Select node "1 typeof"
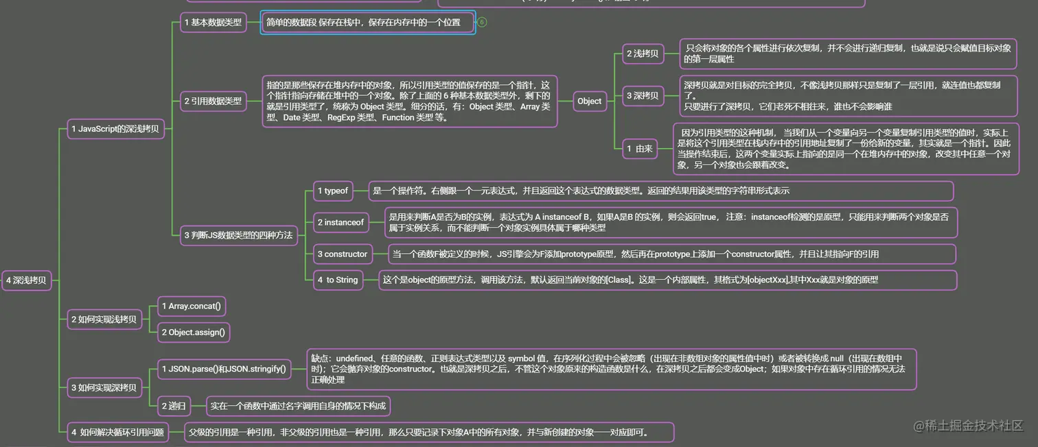1038x447 pixels. (333, 191)
